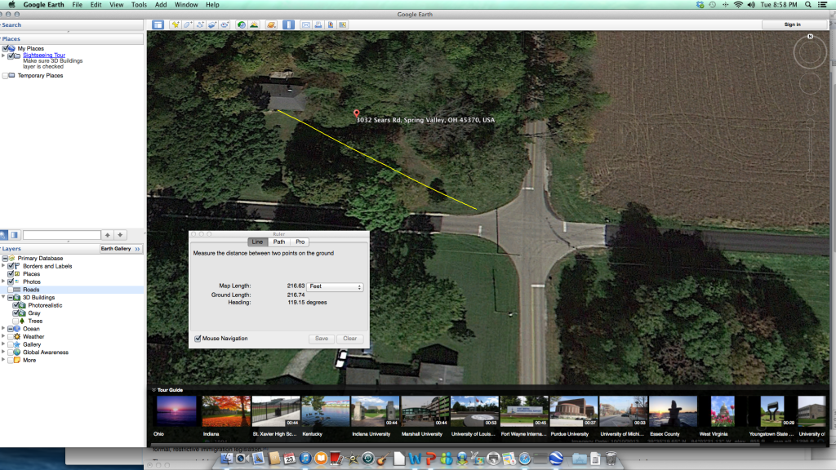
Task: Uncheck the Photorealistic buildings checkbox
Action: [16, 305]
